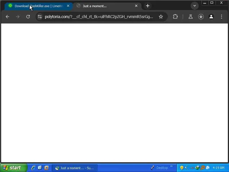Minimize the browser window
Image resolution: width=229 pixels, height=172 pixels.
pos(205,3)
